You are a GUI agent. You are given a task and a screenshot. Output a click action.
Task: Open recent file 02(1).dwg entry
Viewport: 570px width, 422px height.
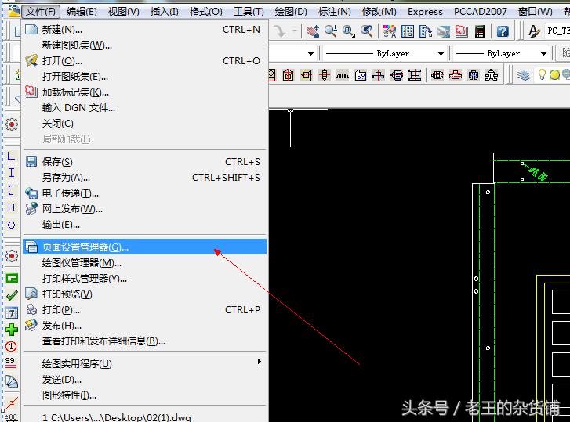(x=144, y=417)
